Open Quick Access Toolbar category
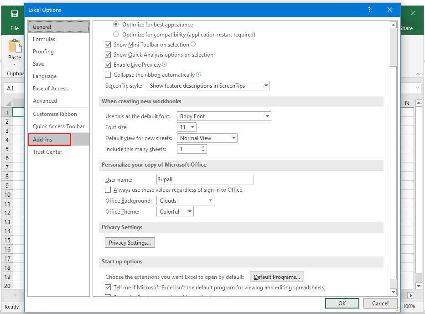Image resolution: width=425 pixels, height=314 pixels. (58, 126)
